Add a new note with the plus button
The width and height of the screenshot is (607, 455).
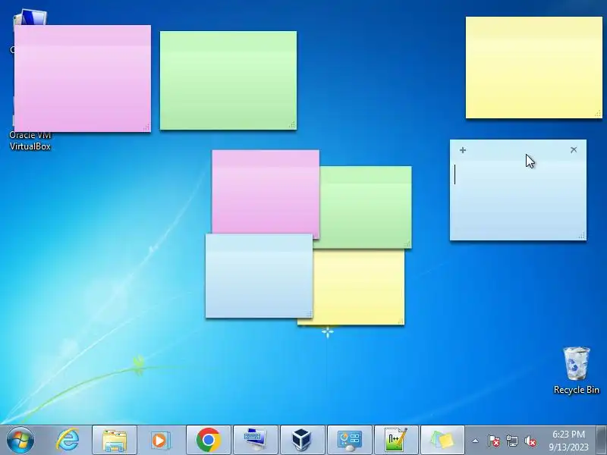463,150
